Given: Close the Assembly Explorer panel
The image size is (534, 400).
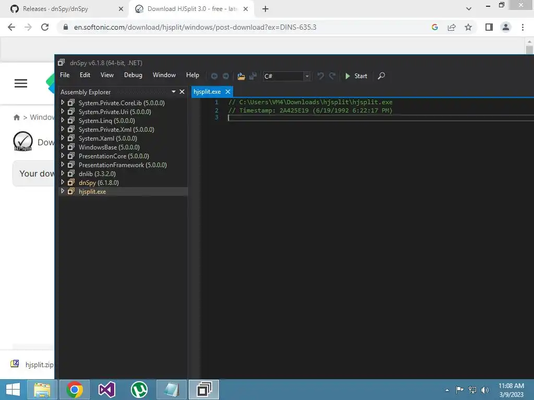Looking at the screenshot, I should [x=182, y=92].
